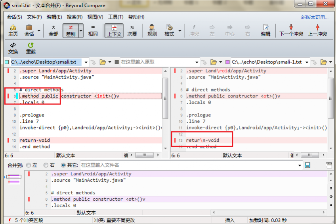336x224 pixels.
Task: Expand right browse folder dropdown arrow
Action: coord(330,62)
